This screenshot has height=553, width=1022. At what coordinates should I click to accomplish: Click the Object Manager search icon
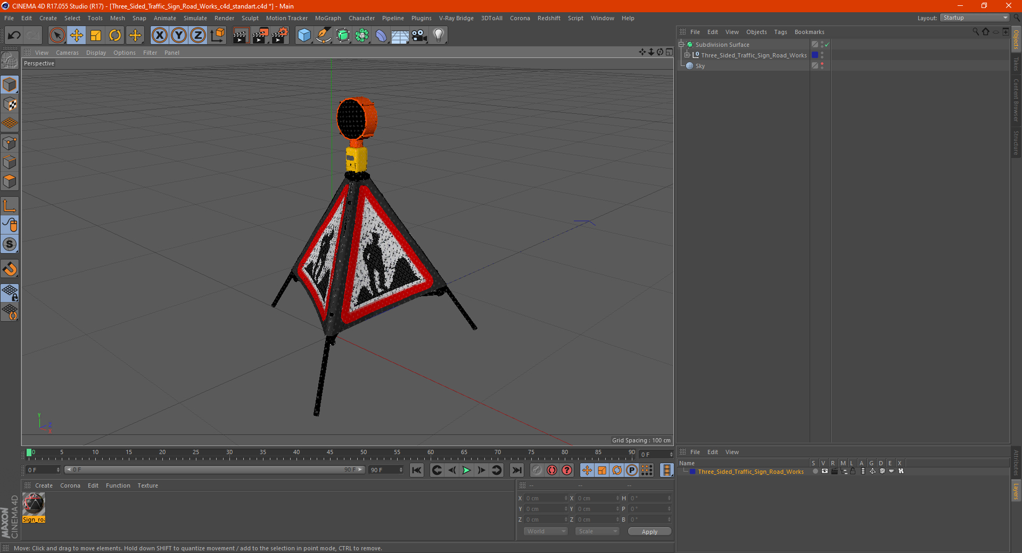click(x=975, y=32)
